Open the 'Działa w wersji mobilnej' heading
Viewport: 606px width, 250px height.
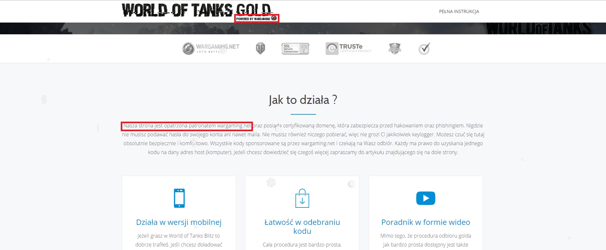(x=179, y=222)
